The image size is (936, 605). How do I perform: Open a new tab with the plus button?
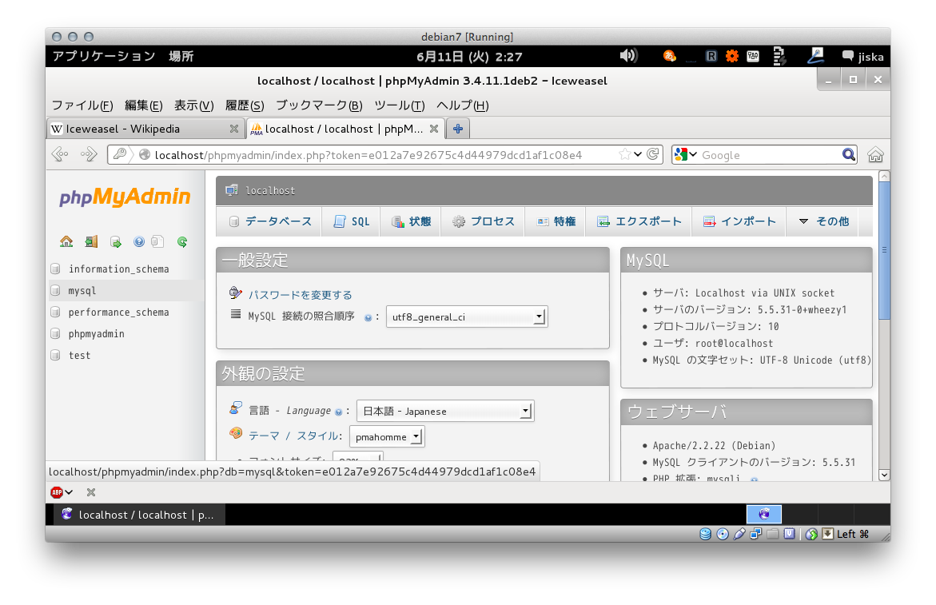(458, 129)
